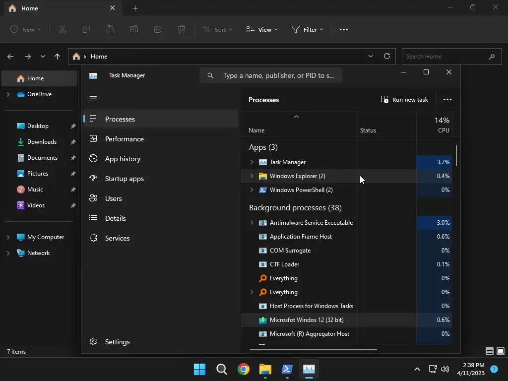Image resolution: width=508 pixels, height=381 pixels.
Task: Click the Windows PowerShell process icon
Action: 263,190
